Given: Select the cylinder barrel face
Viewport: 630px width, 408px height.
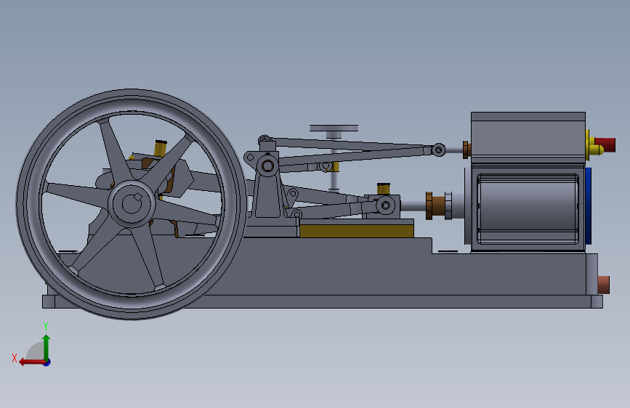Looking at the screenshot, I should pos(528,209).
